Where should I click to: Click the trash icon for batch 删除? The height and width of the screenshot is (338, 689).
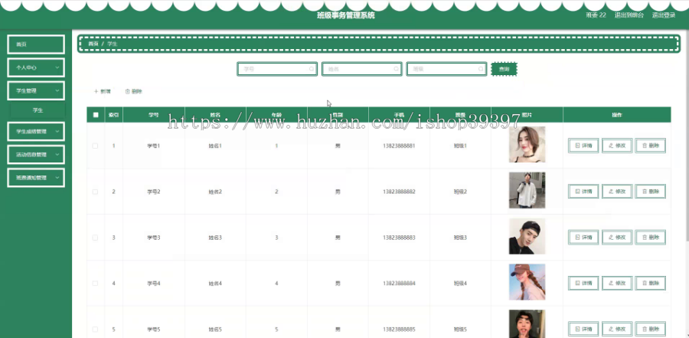coord(127,91)
